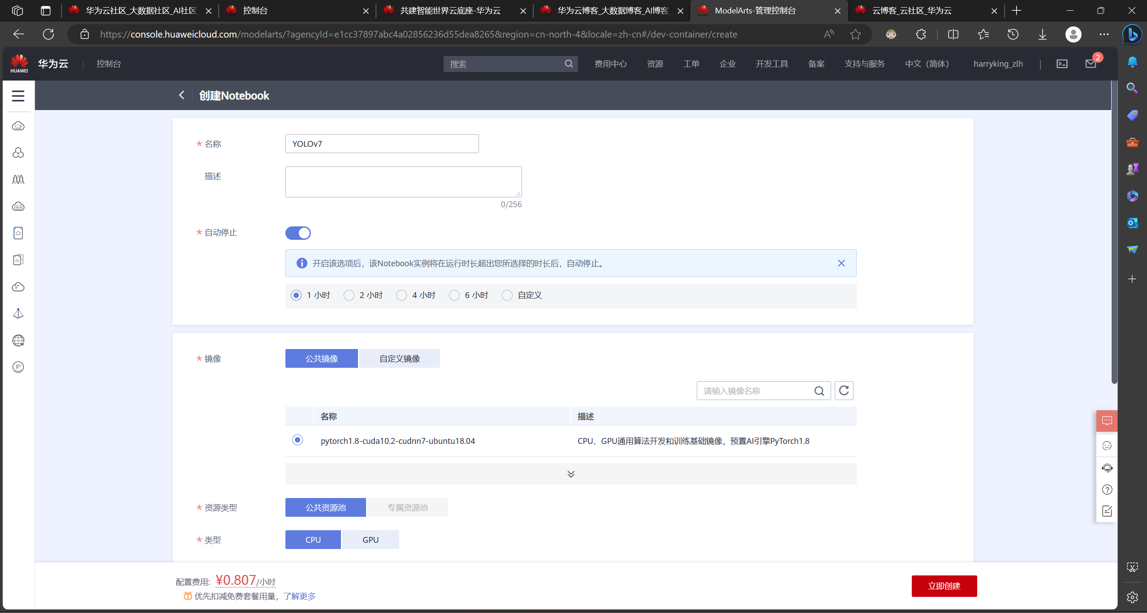Viewport: 1147px width, 613px height.
Task: Open the harryking_zlh account menu
Action: (998, 64)
